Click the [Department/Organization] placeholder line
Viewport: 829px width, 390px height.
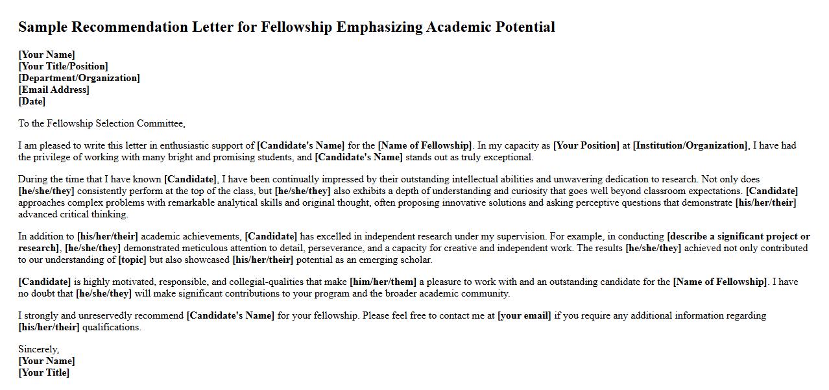79,78
